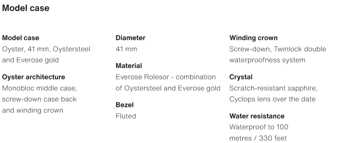Select the 'Material' heading
Image resolution: width=346 pixels, height=143 pixels.
click(129, 66)
